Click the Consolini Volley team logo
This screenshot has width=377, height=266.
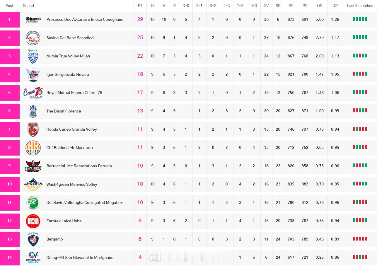pyautogui.click(x=33, y=258)
